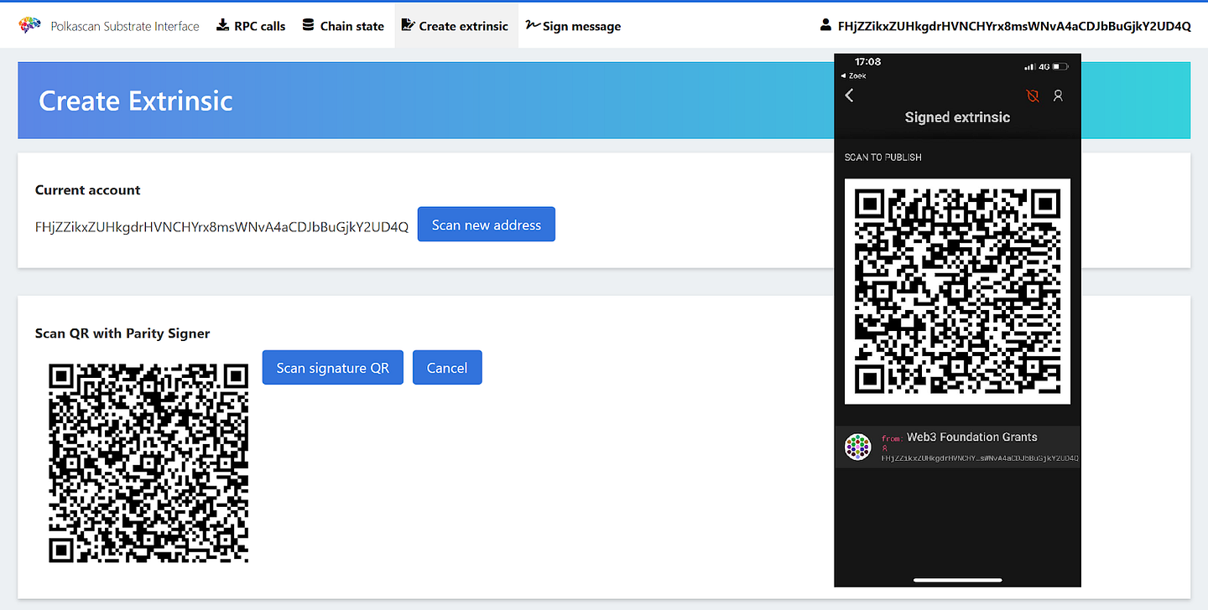This screenshot has height=610, width=1208.
Task: Tap the signed extrinsic QR code on the phone
Action: (x=957, y=292)
